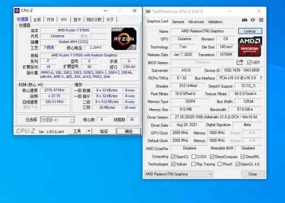Screen dimensions: 285x203
Task: Switch to the 测试分数 tab in CPU-Z
Action: [93, 20]
